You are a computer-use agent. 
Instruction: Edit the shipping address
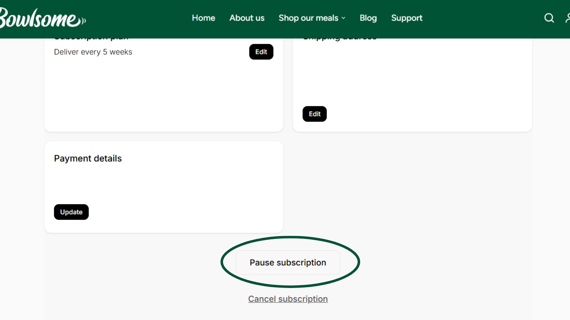315,114
